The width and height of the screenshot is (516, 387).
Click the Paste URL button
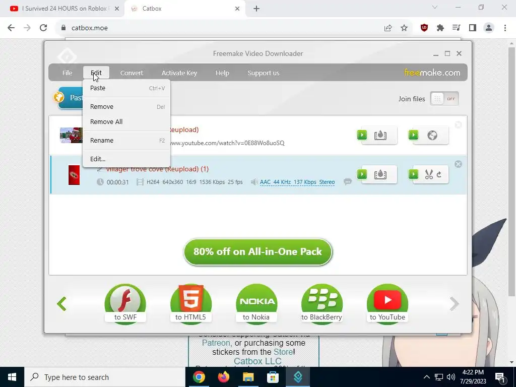coord(71,98)
